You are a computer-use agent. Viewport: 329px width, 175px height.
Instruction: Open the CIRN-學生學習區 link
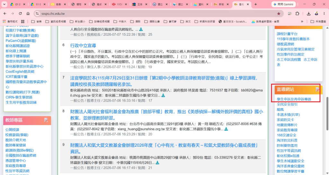click(x=19, y=97)
